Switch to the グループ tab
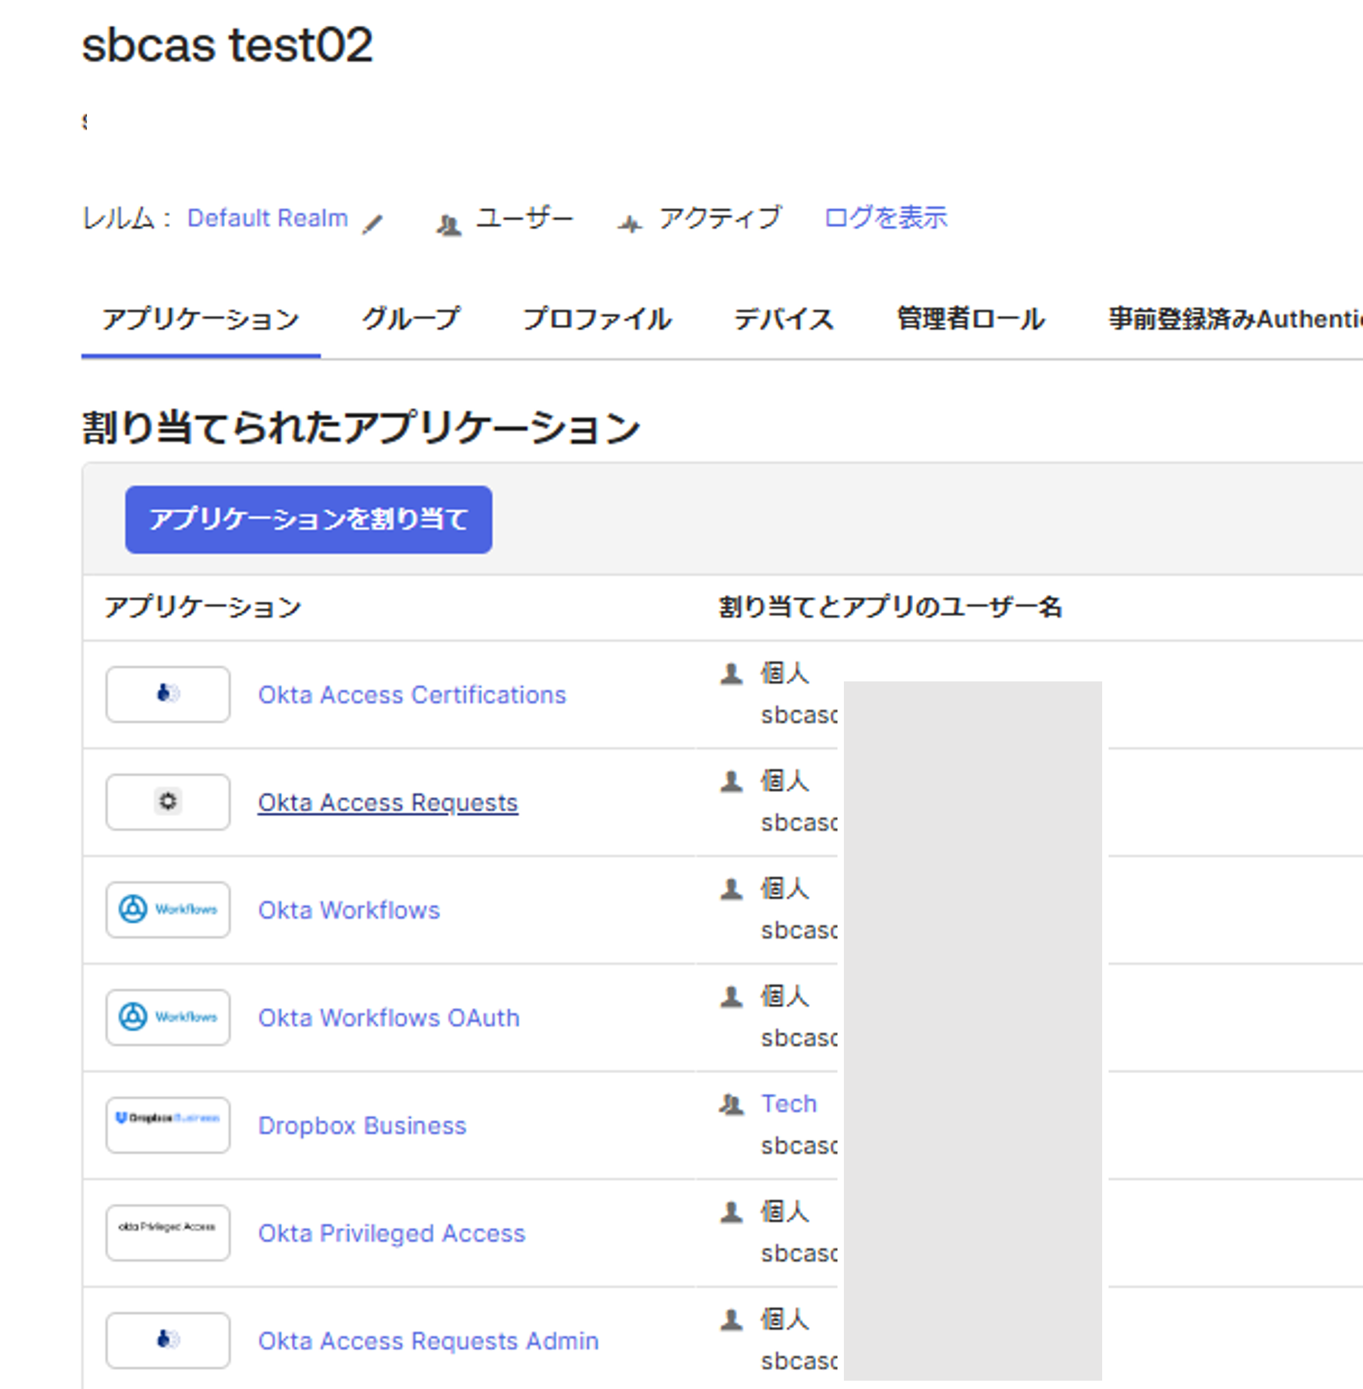 [411, 319]
